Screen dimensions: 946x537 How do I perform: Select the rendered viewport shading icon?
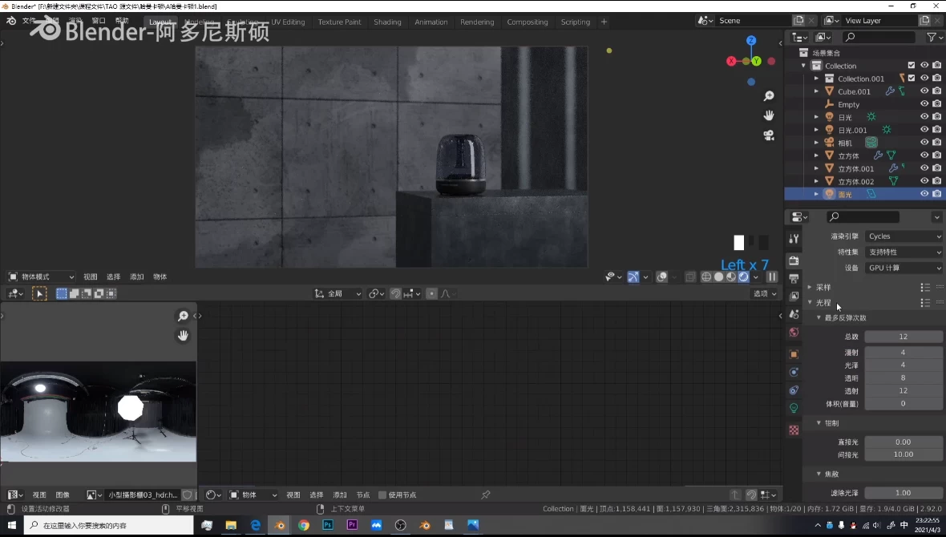743,277
